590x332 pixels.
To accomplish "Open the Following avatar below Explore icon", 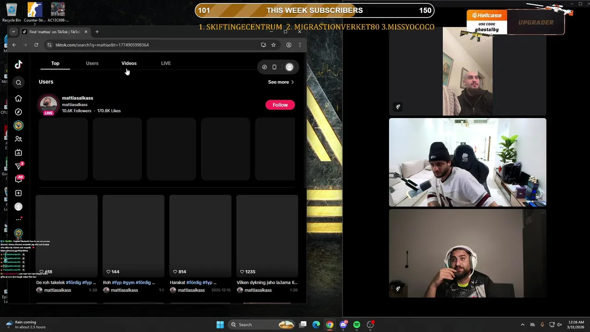I will coord(18,125).
